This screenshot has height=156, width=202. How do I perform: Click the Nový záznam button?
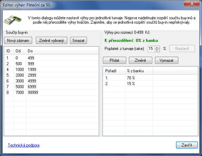click(x=18, y=41)
